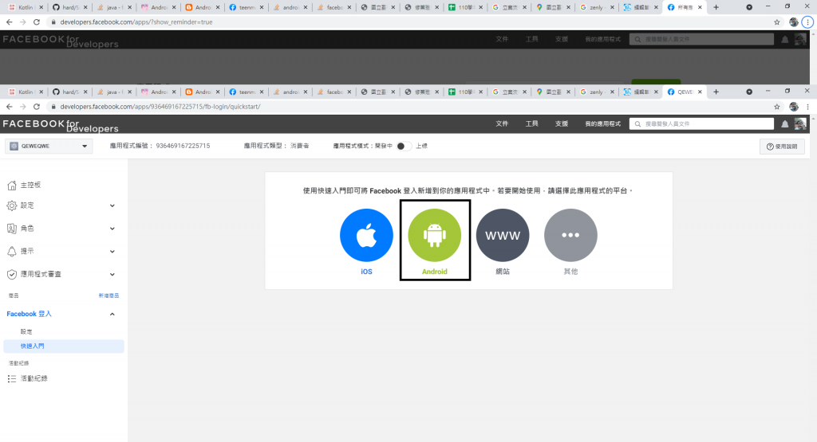Click the 應用程式類型：消費者 text

click(276, 146)
